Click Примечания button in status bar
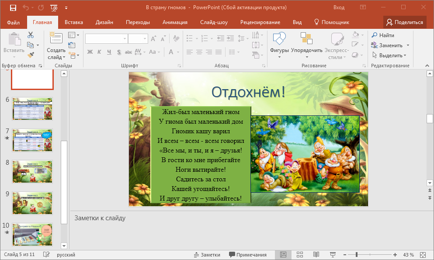This screenshot has width=434, height=260. [248, 255]
